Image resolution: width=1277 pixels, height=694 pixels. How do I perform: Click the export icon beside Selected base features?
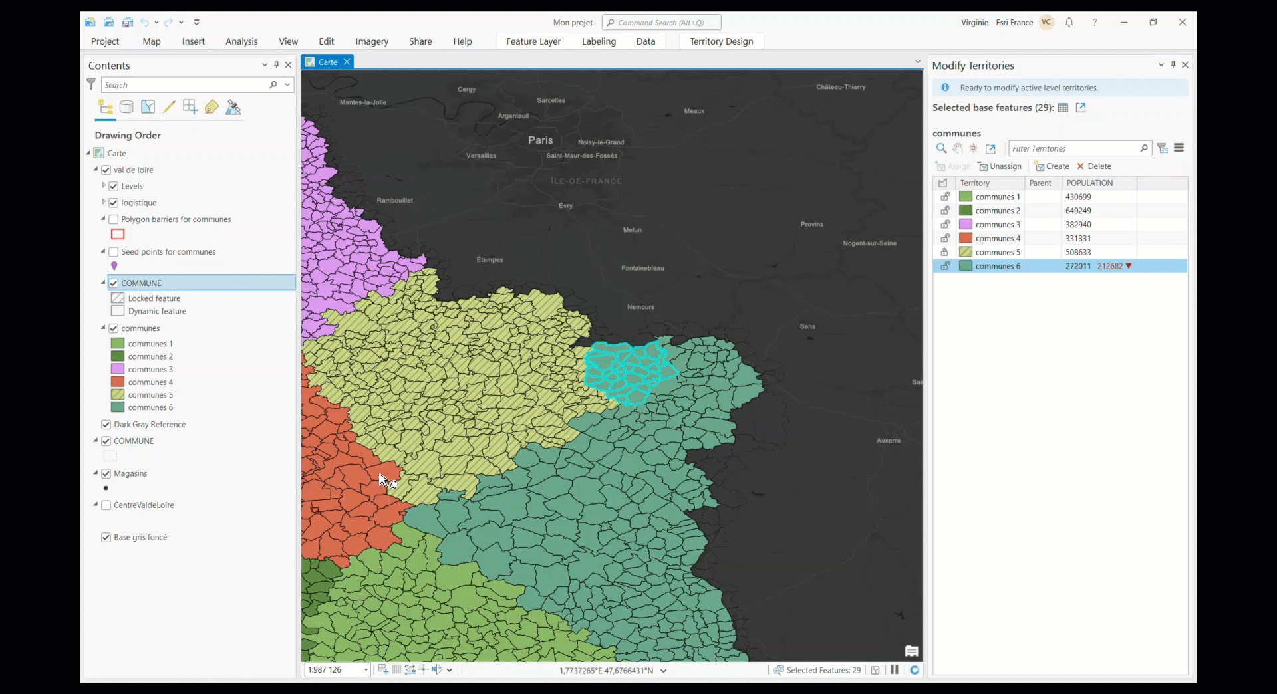coord(1081,108)
